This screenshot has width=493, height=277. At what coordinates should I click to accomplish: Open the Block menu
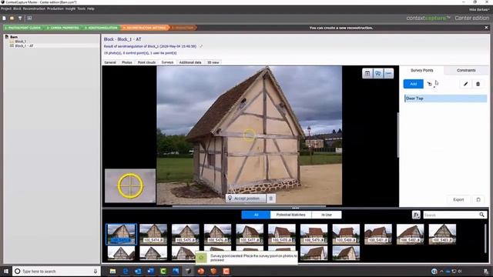click(x=17, y=8)
